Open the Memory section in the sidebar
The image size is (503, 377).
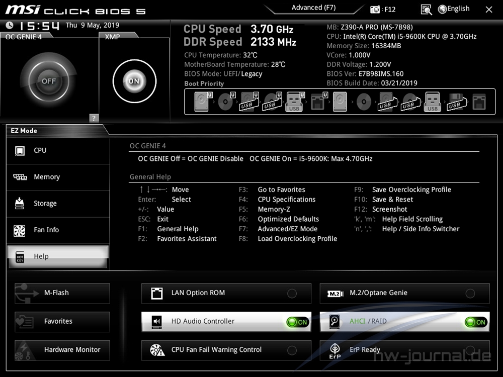(58, 177)
